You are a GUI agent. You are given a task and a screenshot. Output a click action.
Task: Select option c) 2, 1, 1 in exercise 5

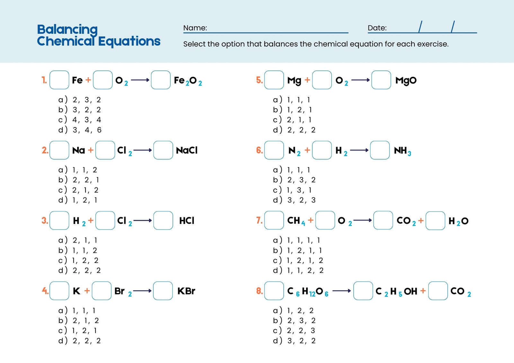point(292,120)
